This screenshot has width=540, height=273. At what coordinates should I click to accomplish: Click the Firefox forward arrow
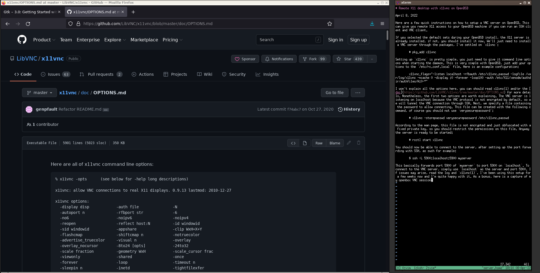click(x=18, y=24)
